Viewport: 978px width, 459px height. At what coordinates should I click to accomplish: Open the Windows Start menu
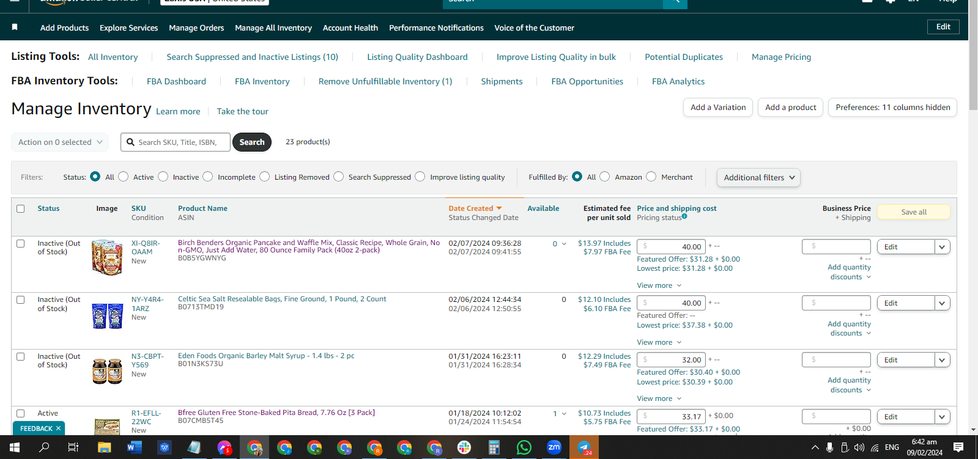tap(14, 447)
